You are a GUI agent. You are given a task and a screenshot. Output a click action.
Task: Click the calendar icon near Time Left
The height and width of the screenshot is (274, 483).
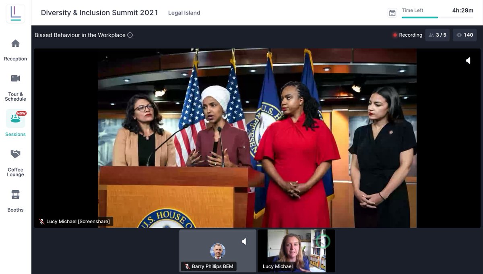[x=392, y=13]
